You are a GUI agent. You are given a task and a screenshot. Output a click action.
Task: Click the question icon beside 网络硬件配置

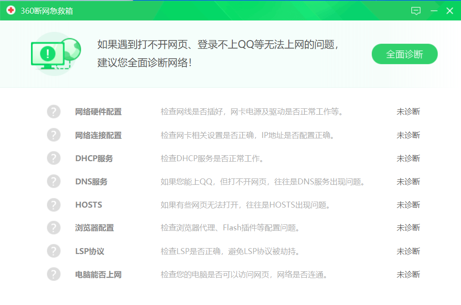click(54, 112)
